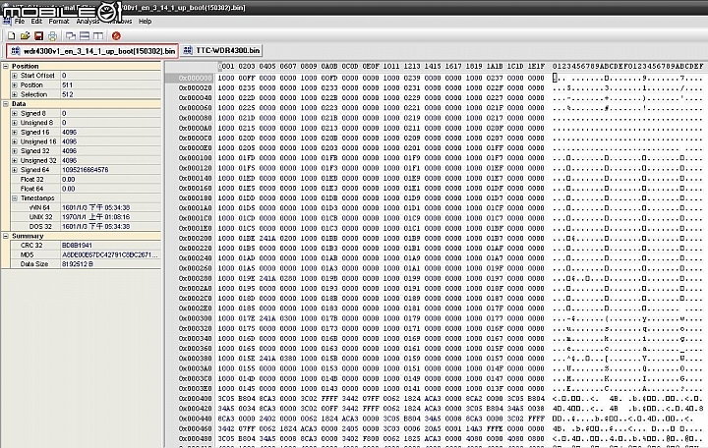Click the open file folder icon
The width and height of the screenshot is (708, 448).
coord(25,35)
